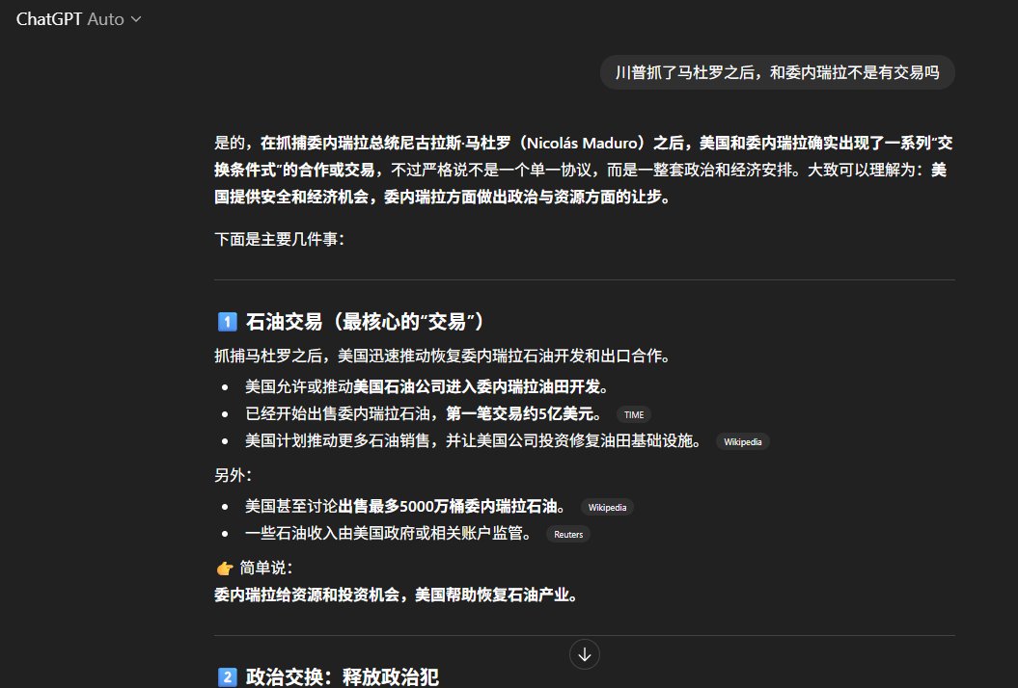Viewport: 1018px width, 688px height.
Task: Click the number 1 emoji icon beside 石油交易
Action: point(227,322)
